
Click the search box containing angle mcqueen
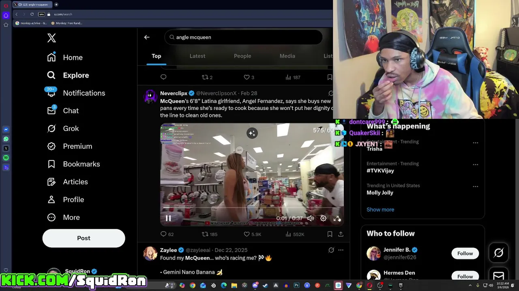click(243, 37)
